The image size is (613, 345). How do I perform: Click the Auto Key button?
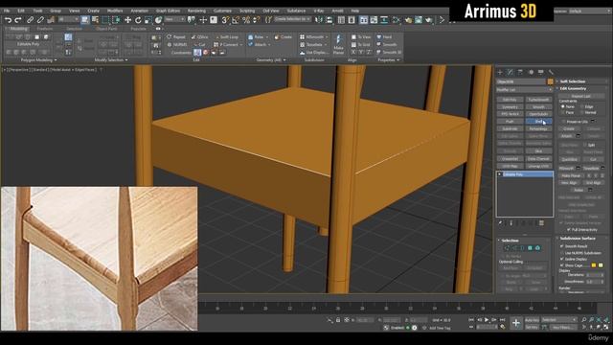pos(533,320)
